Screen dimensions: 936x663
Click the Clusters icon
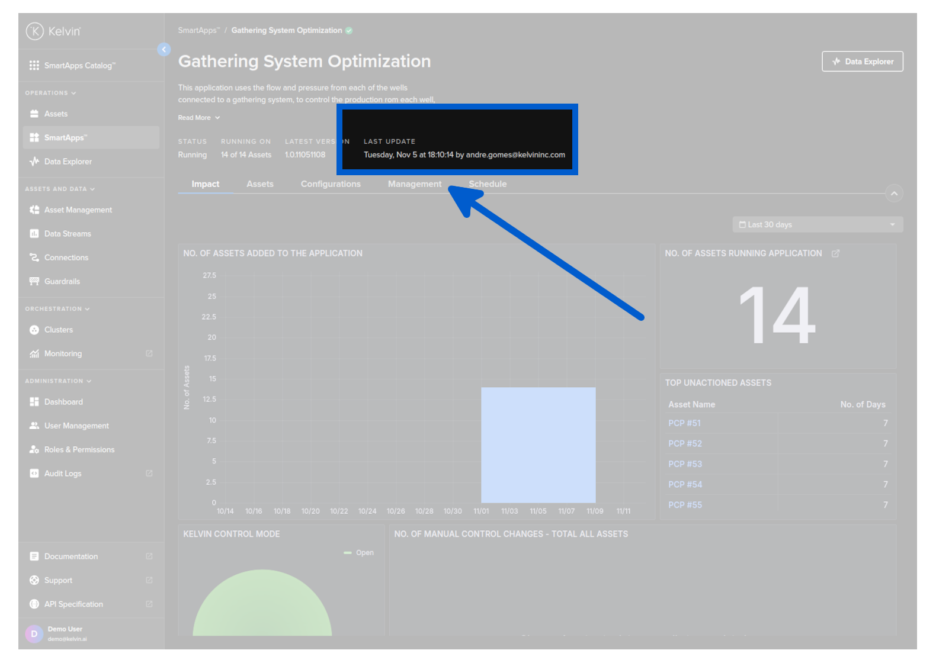coord(34,330)
